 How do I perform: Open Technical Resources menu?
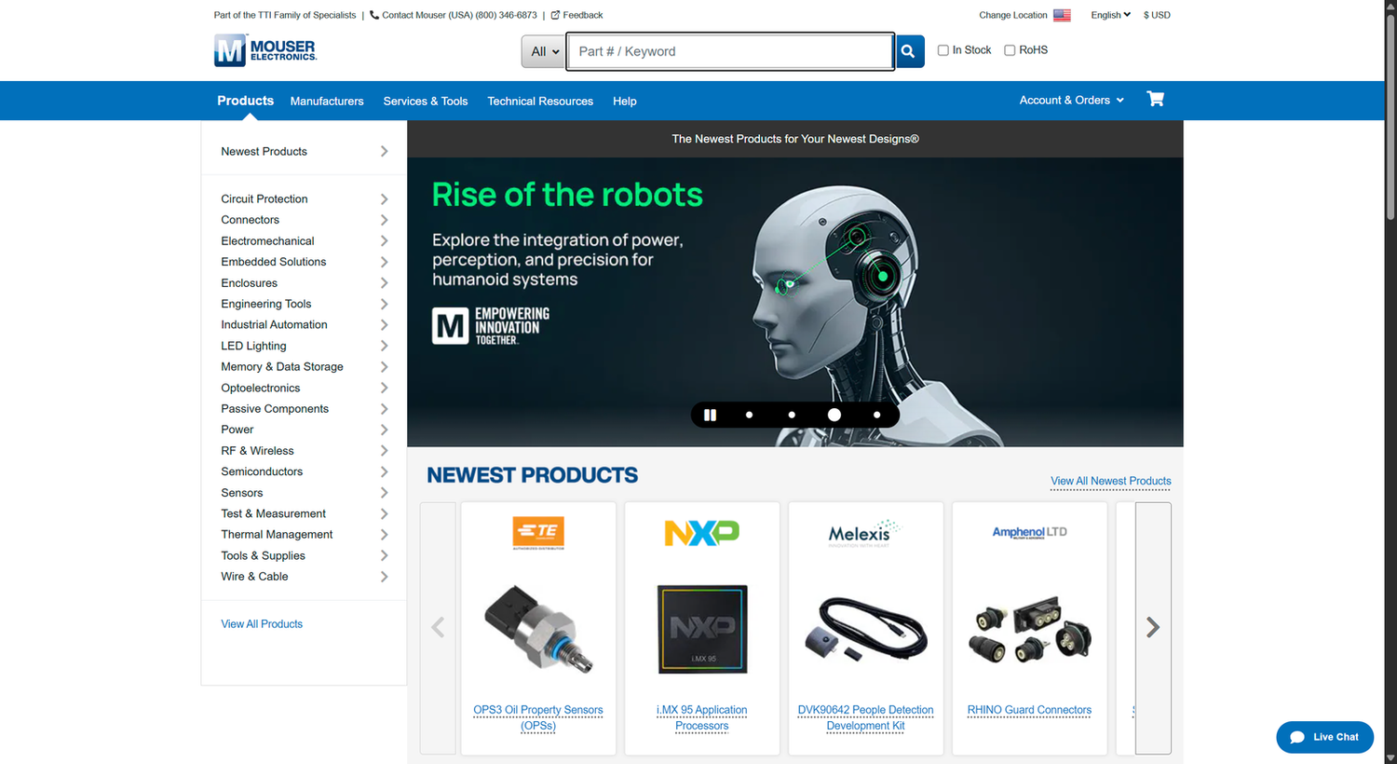point(540,102)
